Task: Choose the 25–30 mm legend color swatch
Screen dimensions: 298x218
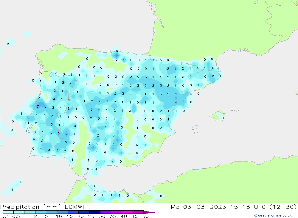Action: click(x=95, y=212)
